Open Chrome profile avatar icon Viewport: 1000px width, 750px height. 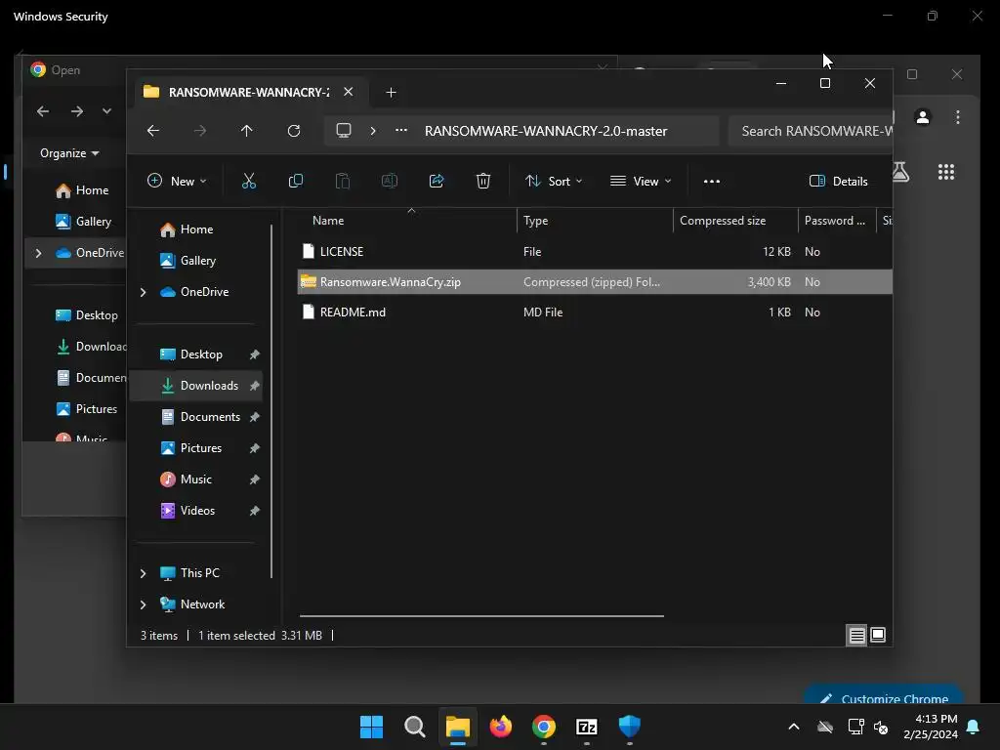click(923, 117)
